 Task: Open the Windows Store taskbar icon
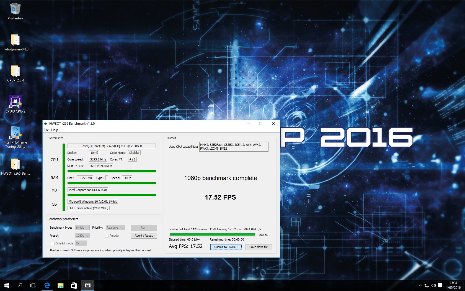click(74, 285)
